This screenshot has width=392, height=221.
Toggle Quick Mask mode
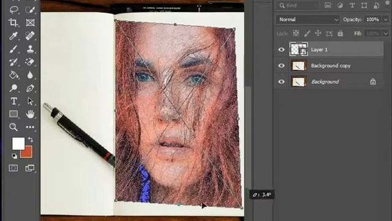tap(13, 168)
